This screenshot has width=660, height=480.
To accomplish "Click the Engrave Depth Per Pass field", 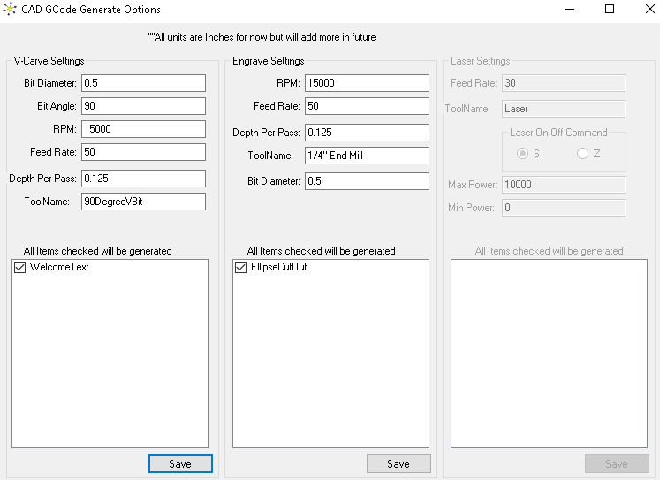I will 367,133.
